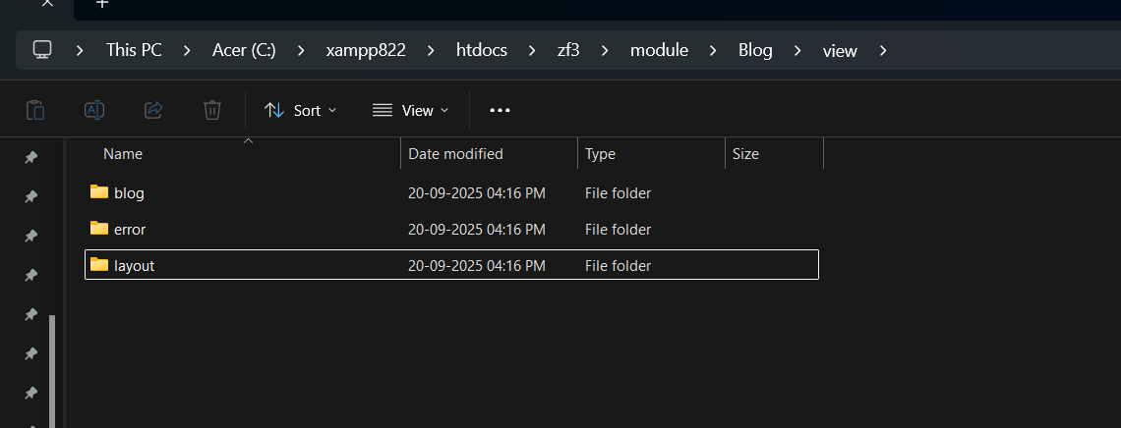Image resolution: width=1121 pixels, height=428 pixels.
Task: Open the See more ellipsis menu
Action: coord(500,110)
